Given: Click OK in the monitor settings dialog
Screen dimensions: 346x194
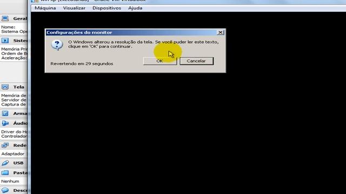Looking at the screenshot, I should 160,61.
